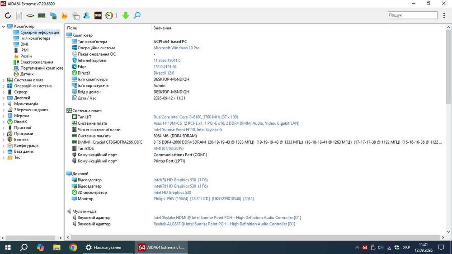Select Електроживлення in the tree
Image resolution: width=452 pixels, height=254 pixels.
37,62
